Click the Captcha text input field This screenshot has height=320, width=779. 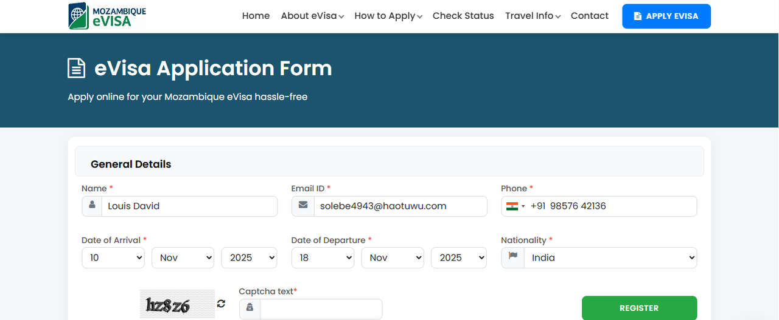point(321,308)
